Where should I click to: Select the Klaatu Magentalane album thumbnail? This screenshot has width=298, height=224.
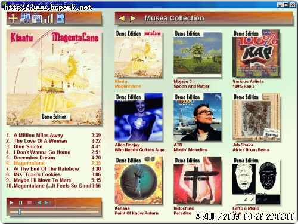[138, 54]
